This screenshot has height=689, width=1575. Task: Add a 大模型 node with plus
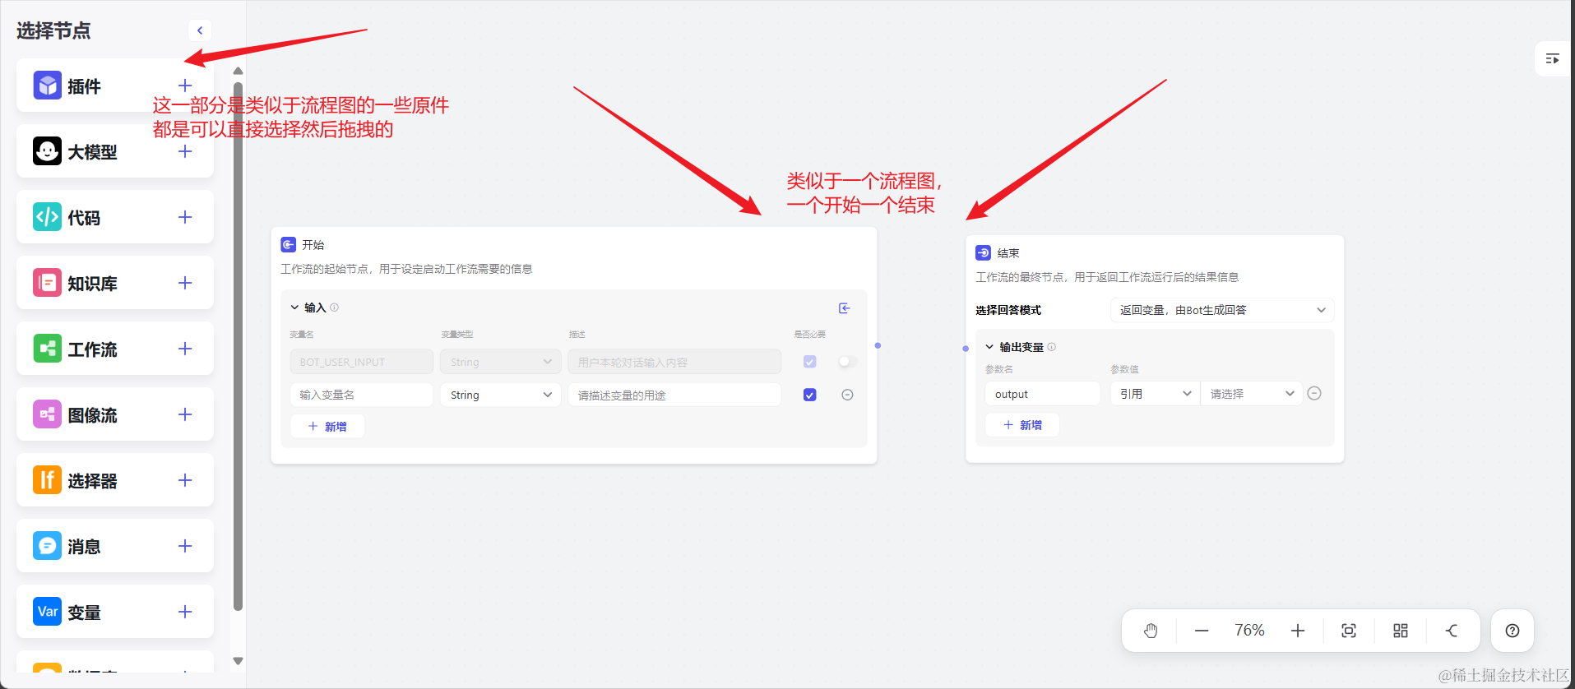tap(185, 151)
